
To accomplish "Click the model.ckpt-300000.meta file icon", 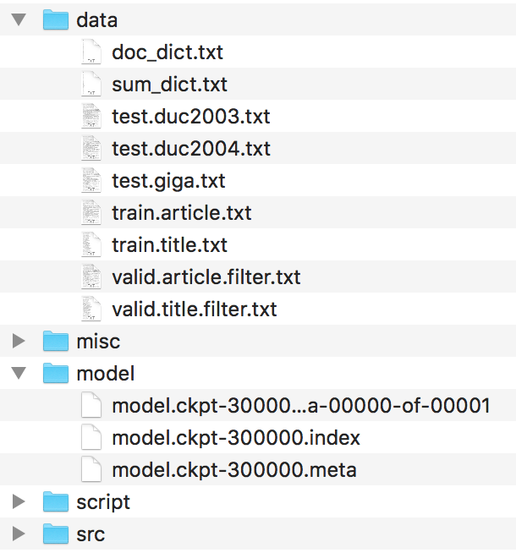I will click(x=91, y=470).
